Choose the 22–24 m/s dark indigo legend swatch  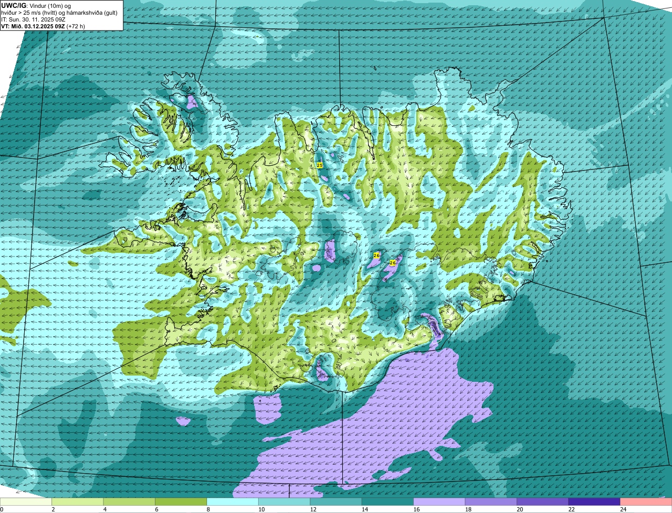coord(594,501)
